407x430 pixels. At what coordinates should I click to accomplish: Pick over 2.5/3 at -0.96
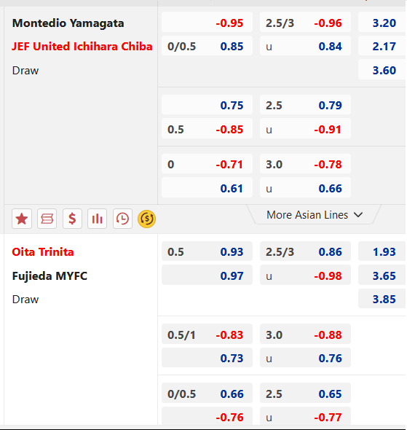(x=305, y=22)
